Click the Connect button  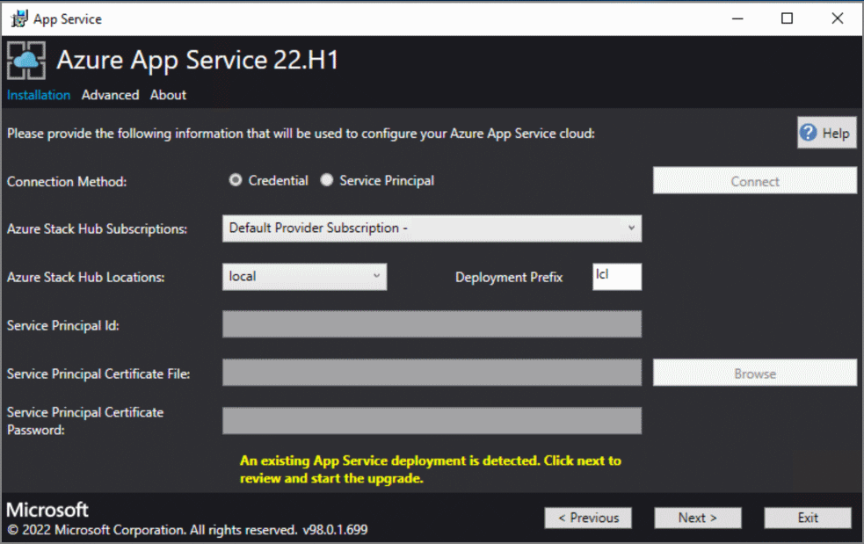(x=754, y=181)
